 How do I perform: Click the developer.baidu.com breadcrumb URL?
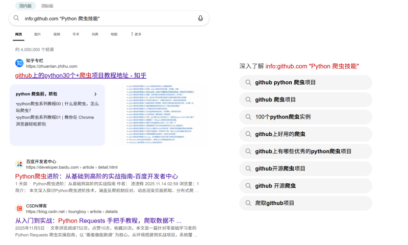click(72, 167)
